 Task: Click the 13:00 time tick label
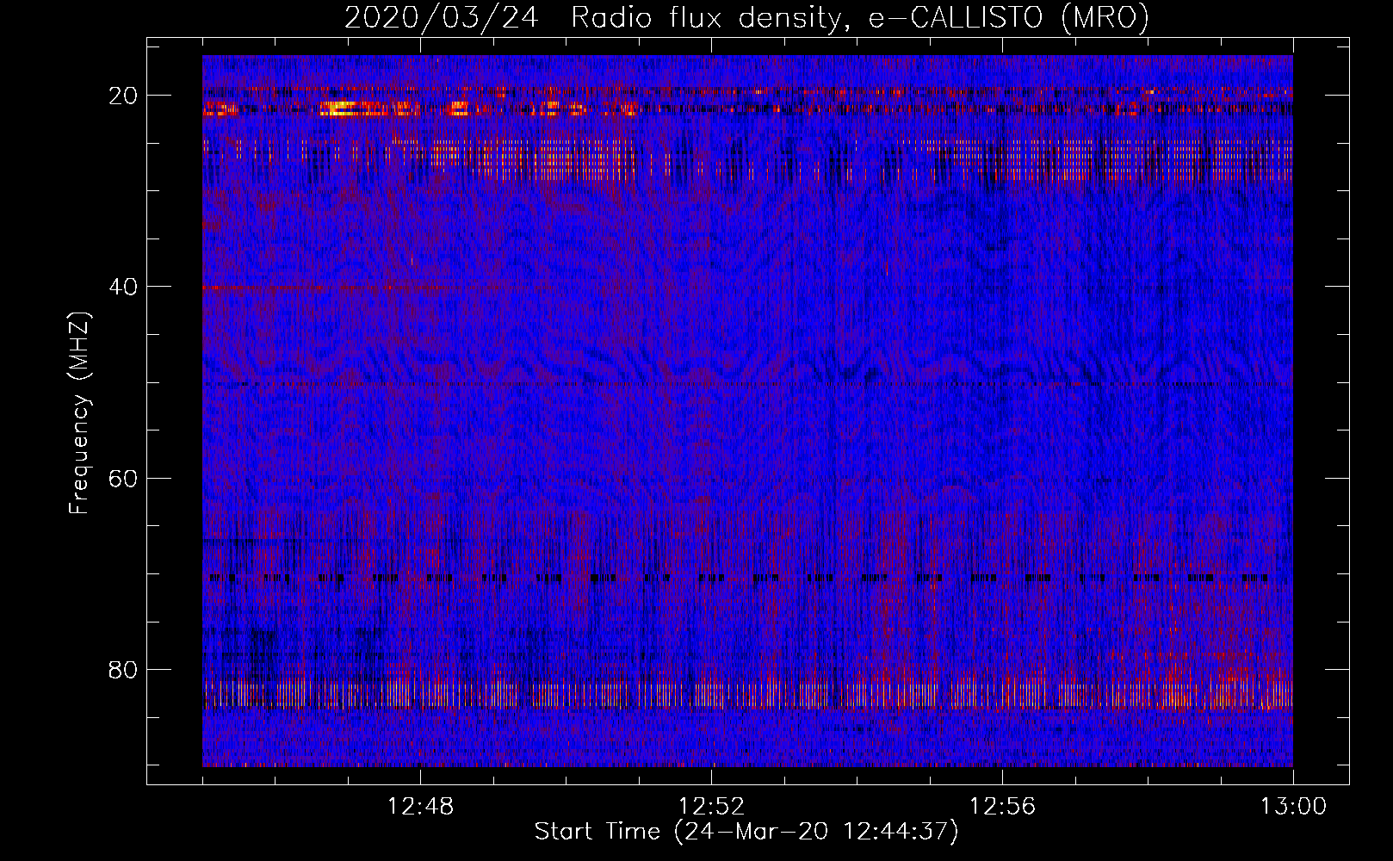(1293, 807)
